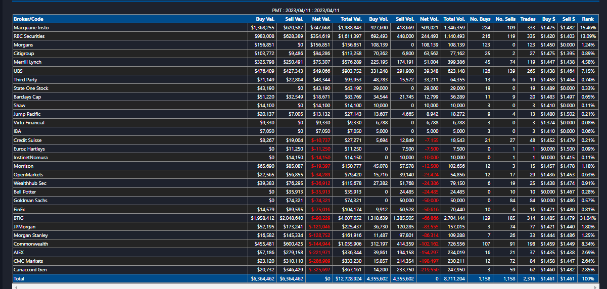Select the AIEX broker name
The height and width of the screenshot is (289, 607).
pyautogui.click(x=19, y=252)
